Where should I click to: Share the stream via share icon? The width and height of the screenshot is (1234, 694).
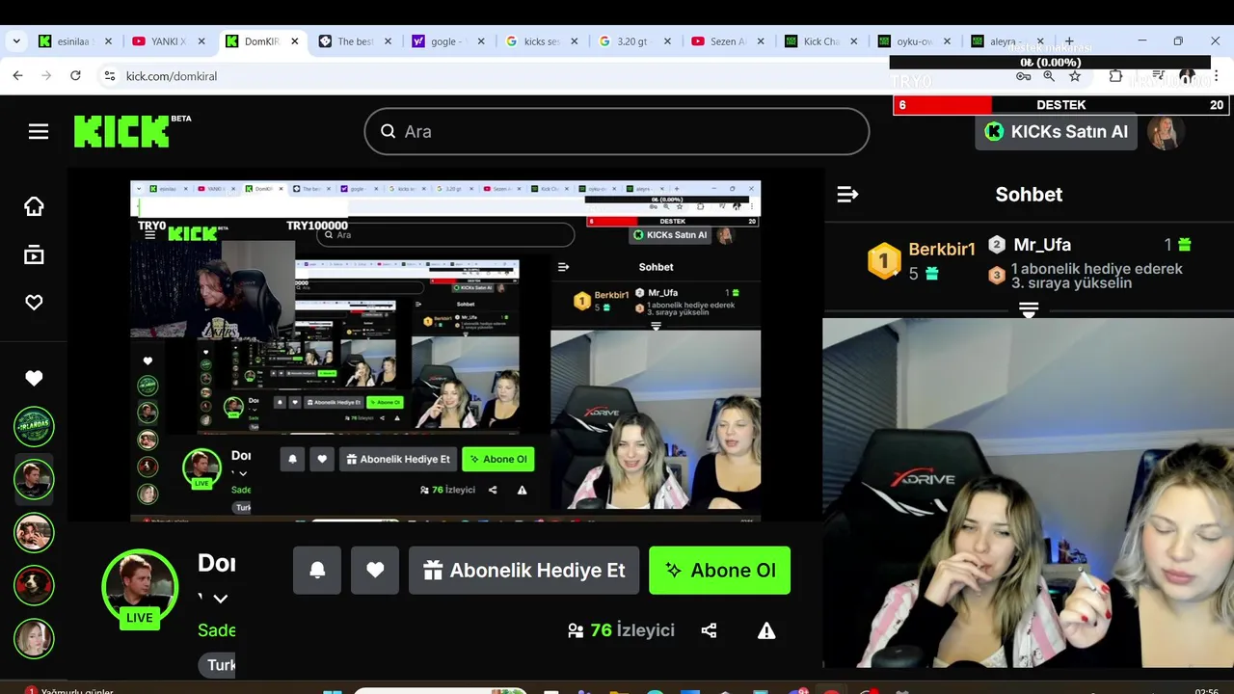pos(709,630)
